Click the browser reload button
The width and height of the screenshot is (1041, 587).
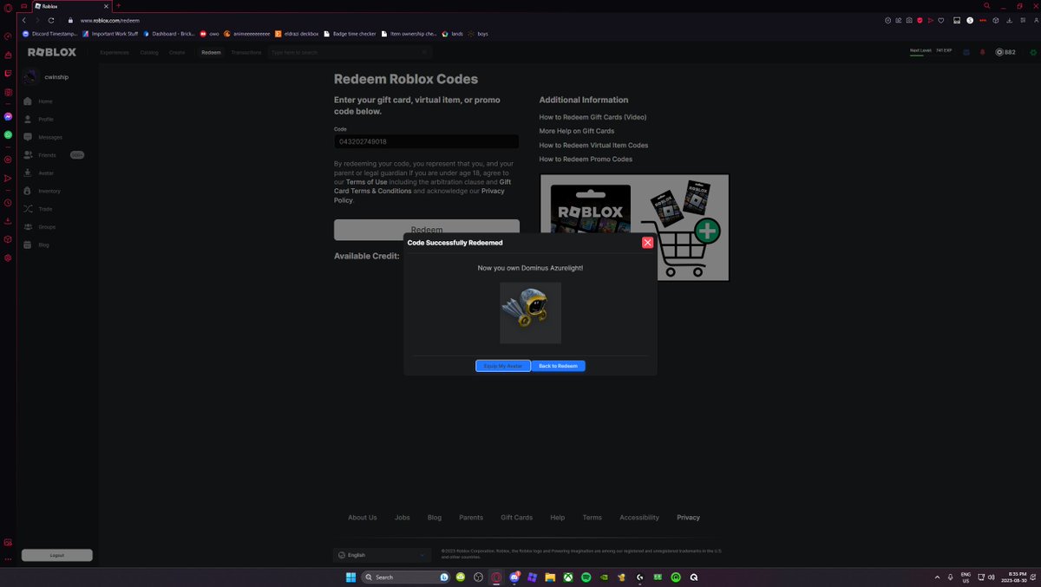click(x=51, y=20)
